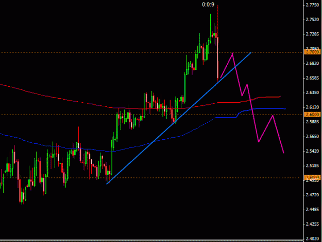
Task: Click the 2.6000 orange price level label
Action: tap(312, 115)
